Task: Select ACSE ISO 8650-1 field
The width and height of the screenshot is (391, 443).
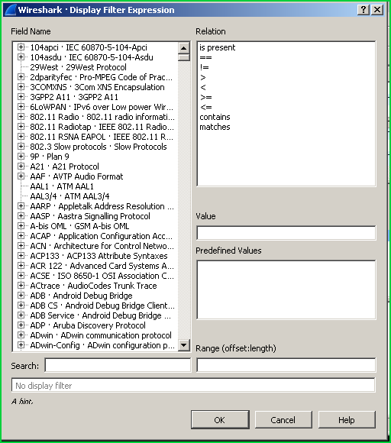Action: tap(102, 276)
